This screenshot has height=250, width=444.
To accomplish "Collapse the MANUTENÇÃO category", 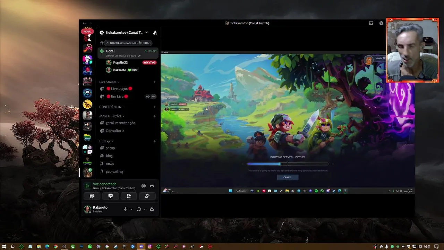I will pos(112,116).
